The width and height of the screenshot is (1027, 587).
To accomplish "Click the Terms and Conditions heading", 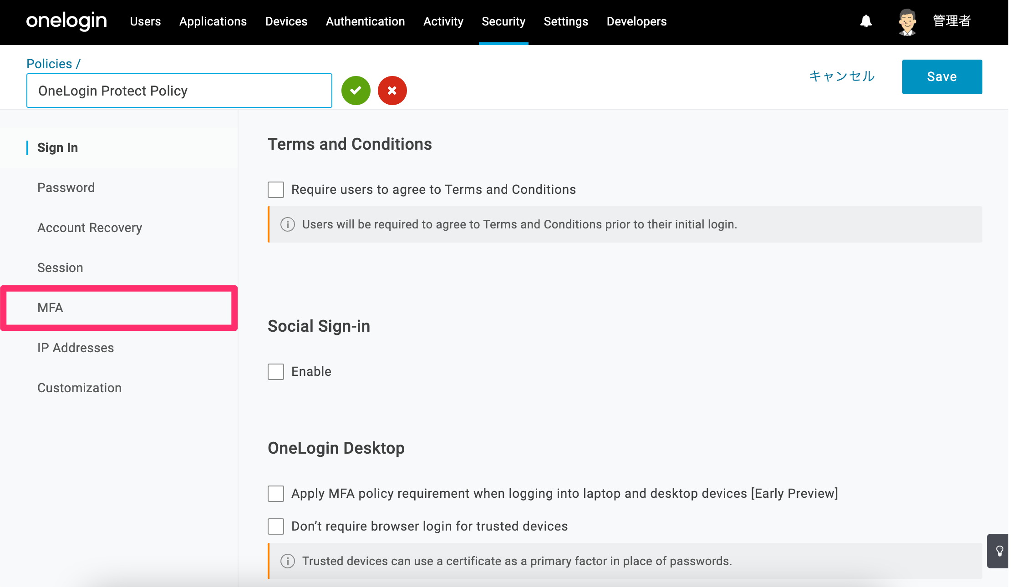I will [350, 144].
